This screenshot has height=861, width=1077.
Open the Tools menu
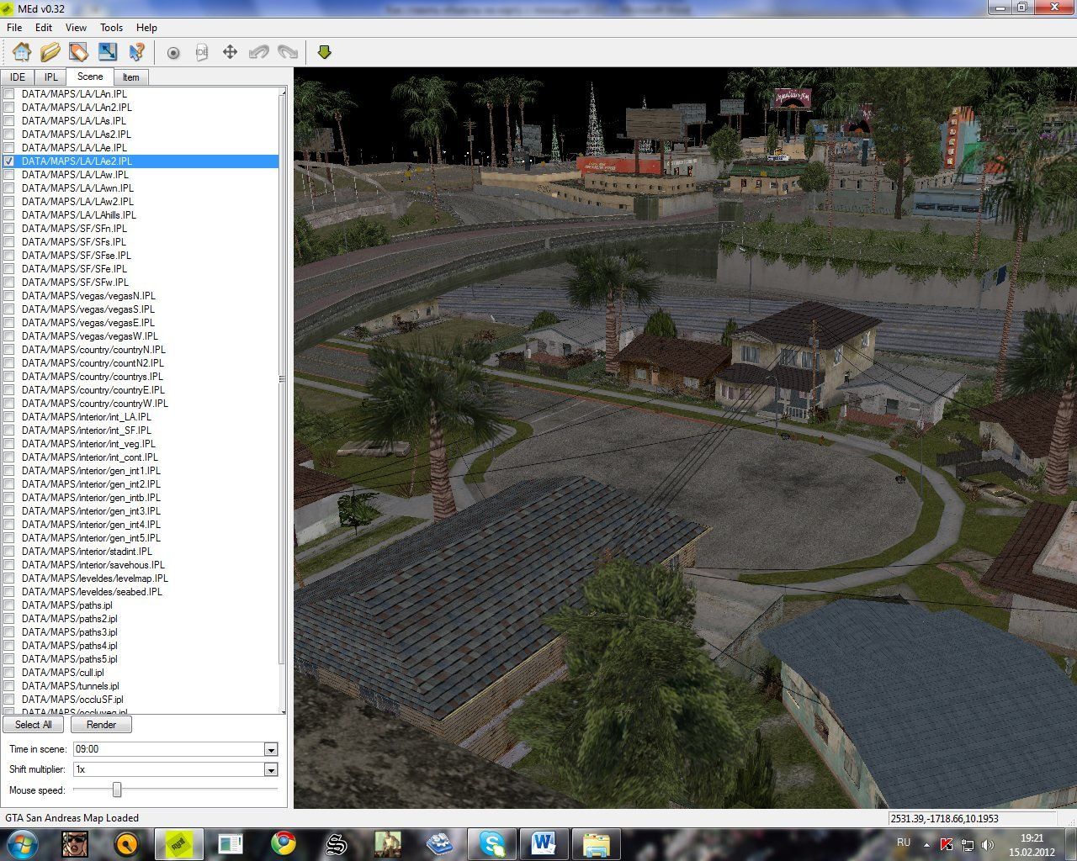(x=111, y=28)
